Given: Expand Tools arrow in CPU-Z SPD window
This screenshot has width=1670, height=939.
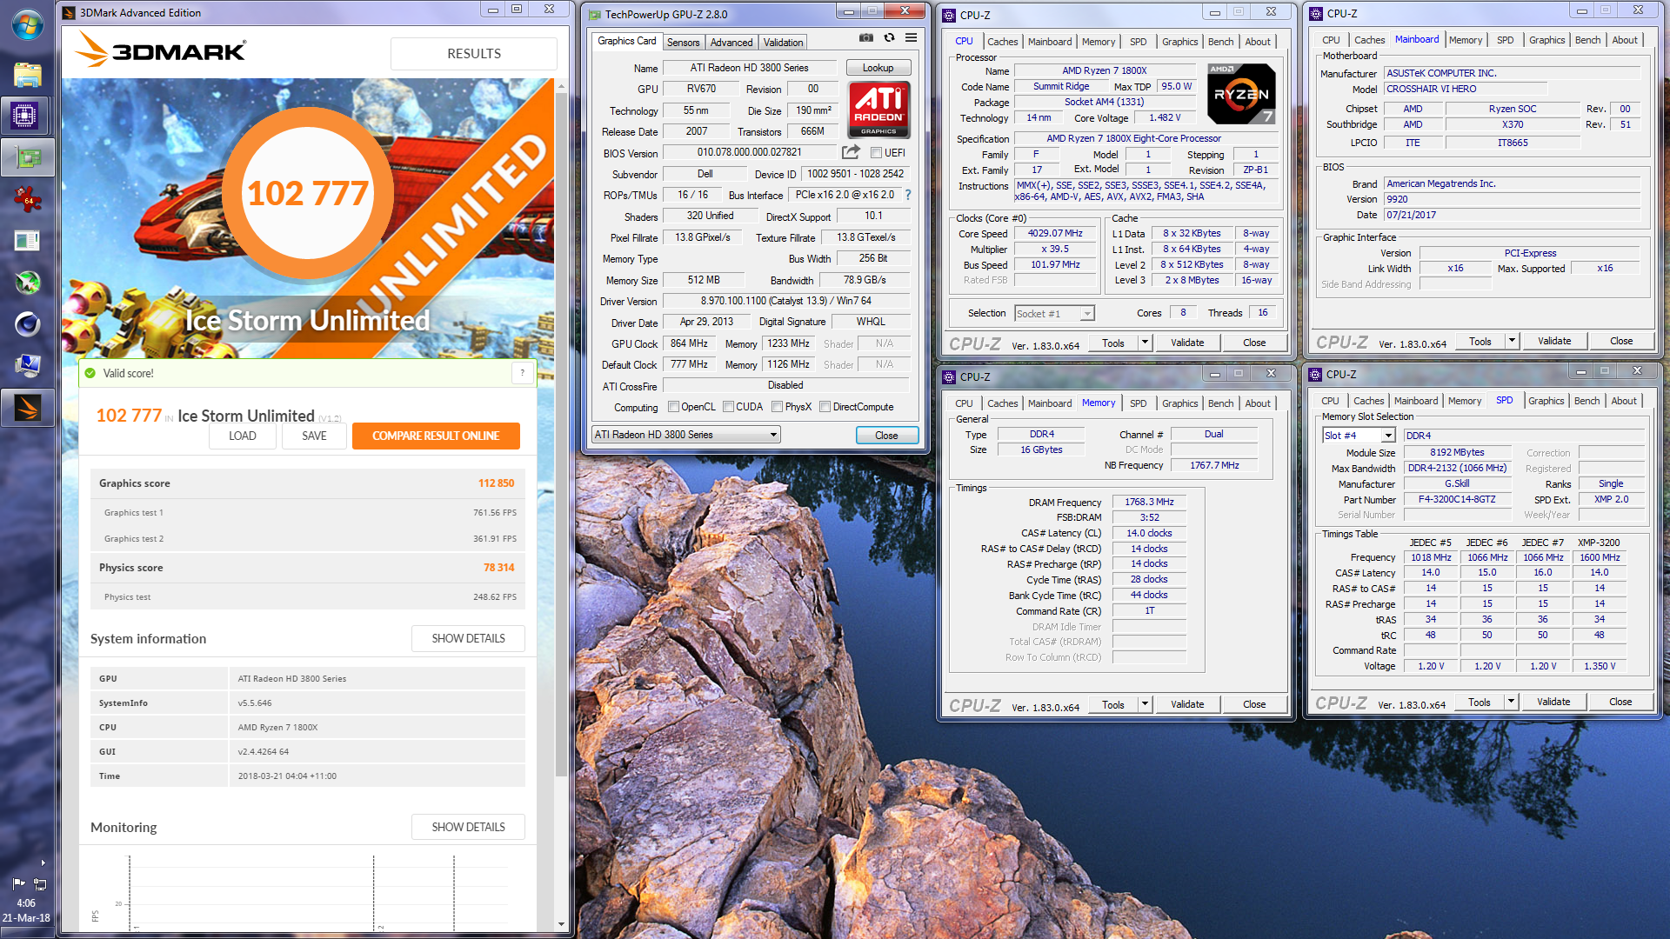Looking at the screenshot, I should click(x=1511, y=702).
